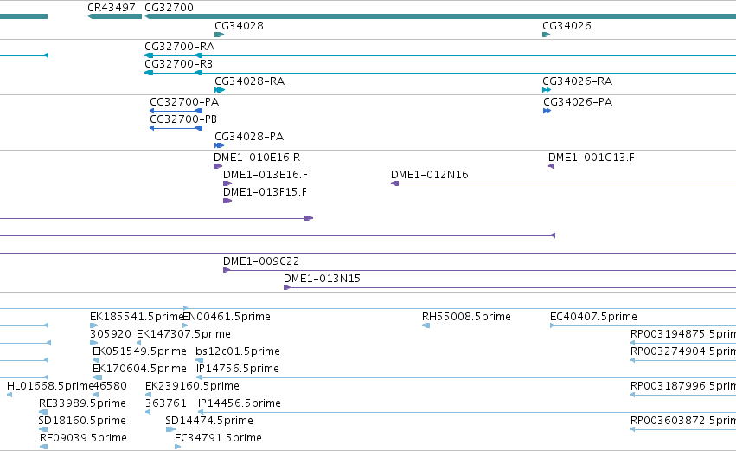The width and height of the screenshot is (736, 451).
Task: Select the DME1-013F15.F feature arrow
Action: (x=227, y=201)
